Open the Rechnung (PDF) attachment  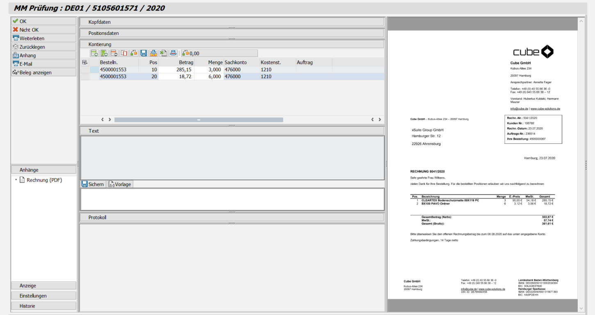(x=44, y=180)
